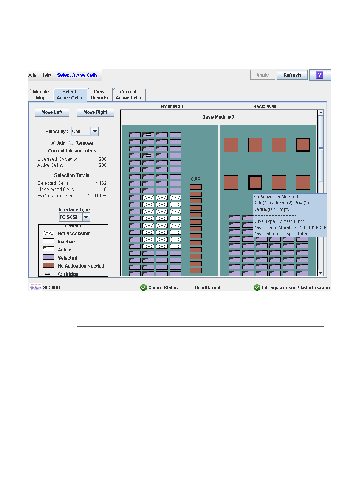Open the Interface Type FC-SCSI dropdown
This screenshot has width=359, height=491.
pyautogui.click(x=86, y=217)
